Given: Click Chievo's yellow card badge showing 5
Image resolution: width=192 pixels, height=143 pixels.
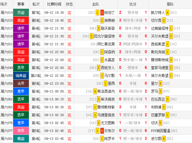Looking at the screenshot, I should coord(160,123).
